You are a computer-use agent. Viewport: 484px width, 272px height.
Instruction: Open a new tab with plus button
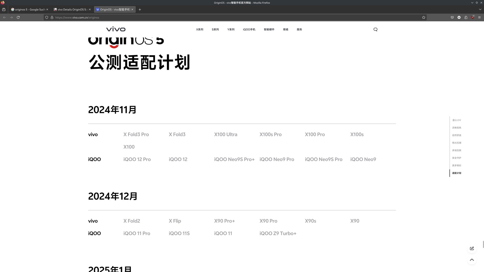[x=140, y=10]
